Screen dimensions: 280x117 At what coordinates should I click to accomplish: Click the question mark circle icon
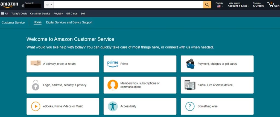coord(190,106)
